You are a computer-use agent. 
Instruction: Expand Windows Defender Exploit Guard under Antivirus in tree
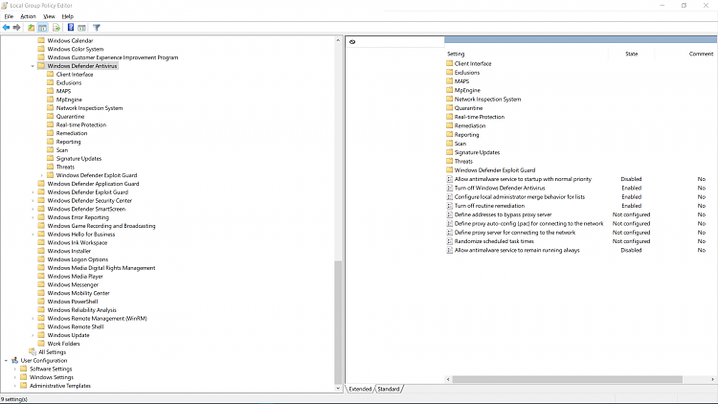tap(42, 175)
